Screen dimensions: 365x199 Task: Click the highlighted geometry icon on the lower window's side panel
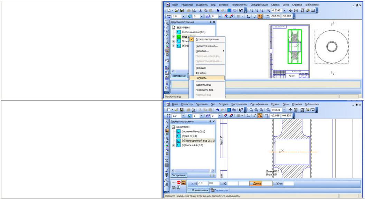(x=167, y=131)
